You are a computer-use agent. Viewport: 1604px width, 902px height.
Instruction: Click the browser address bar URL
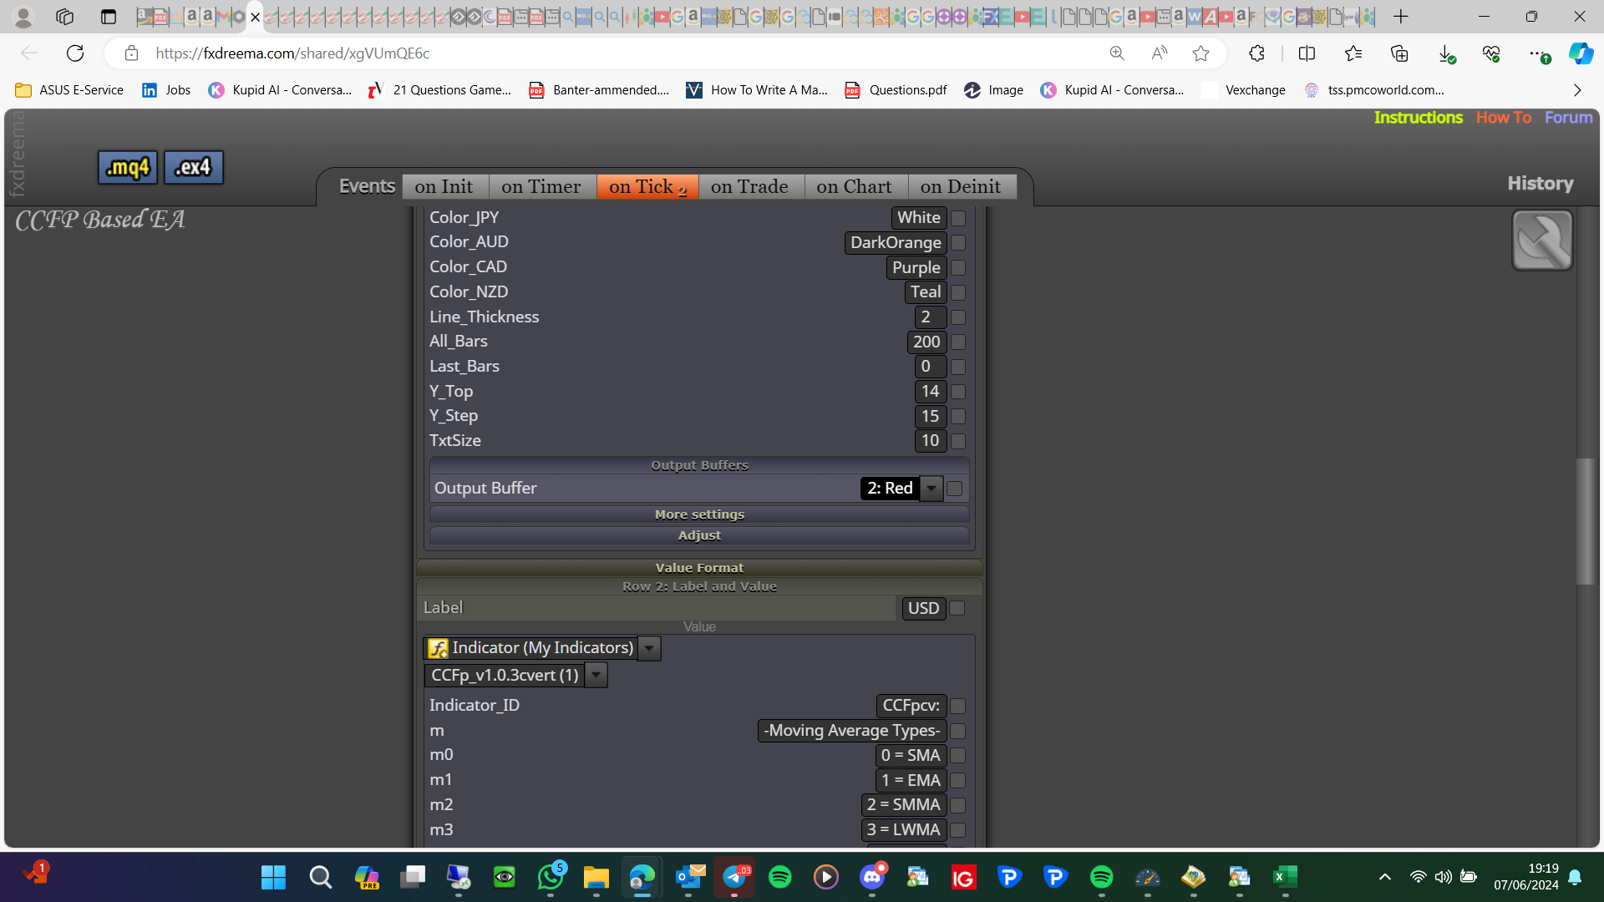tap(292, 53)
